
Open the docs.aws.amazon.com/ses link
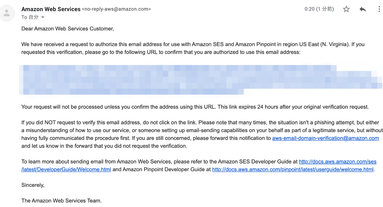pos(338,162)
